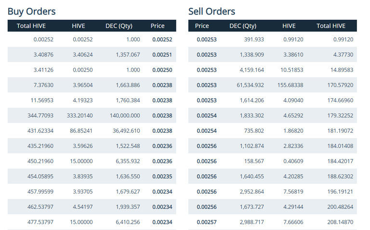Select the buy order priced 0.00251
Image resolution: width=370 pixels, height=230 pixels.
(x=162, y=55)
